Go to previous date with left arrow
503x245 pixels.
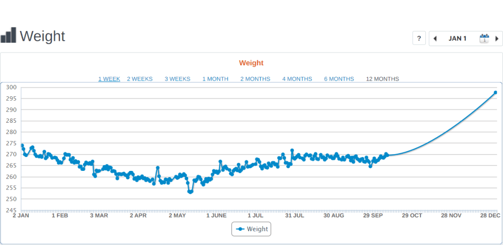[x=435, y=38]
